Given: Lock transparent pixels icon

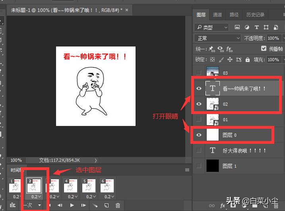Looking at the screenshot, I should (212, 60).
